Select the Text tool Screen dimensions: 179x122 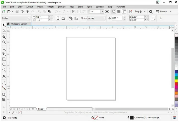tap(4, 76)
